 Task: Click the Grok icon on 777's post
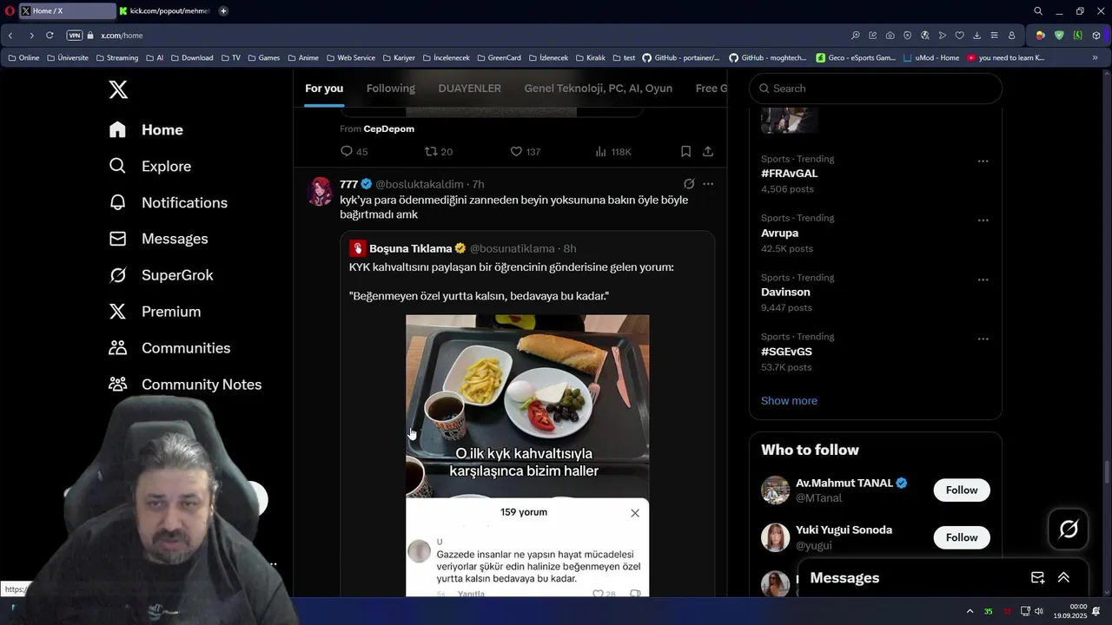pos(689,184)
